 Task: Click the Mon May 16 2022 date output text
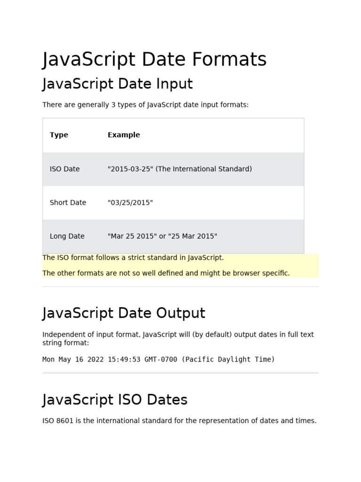[158, 359]
